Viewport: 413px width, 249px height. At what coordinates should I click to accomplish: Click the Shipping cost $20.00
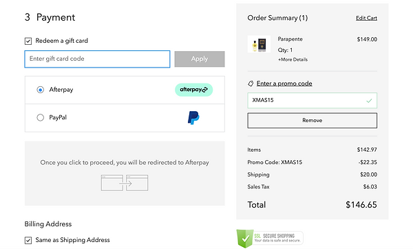pos(368,175)
